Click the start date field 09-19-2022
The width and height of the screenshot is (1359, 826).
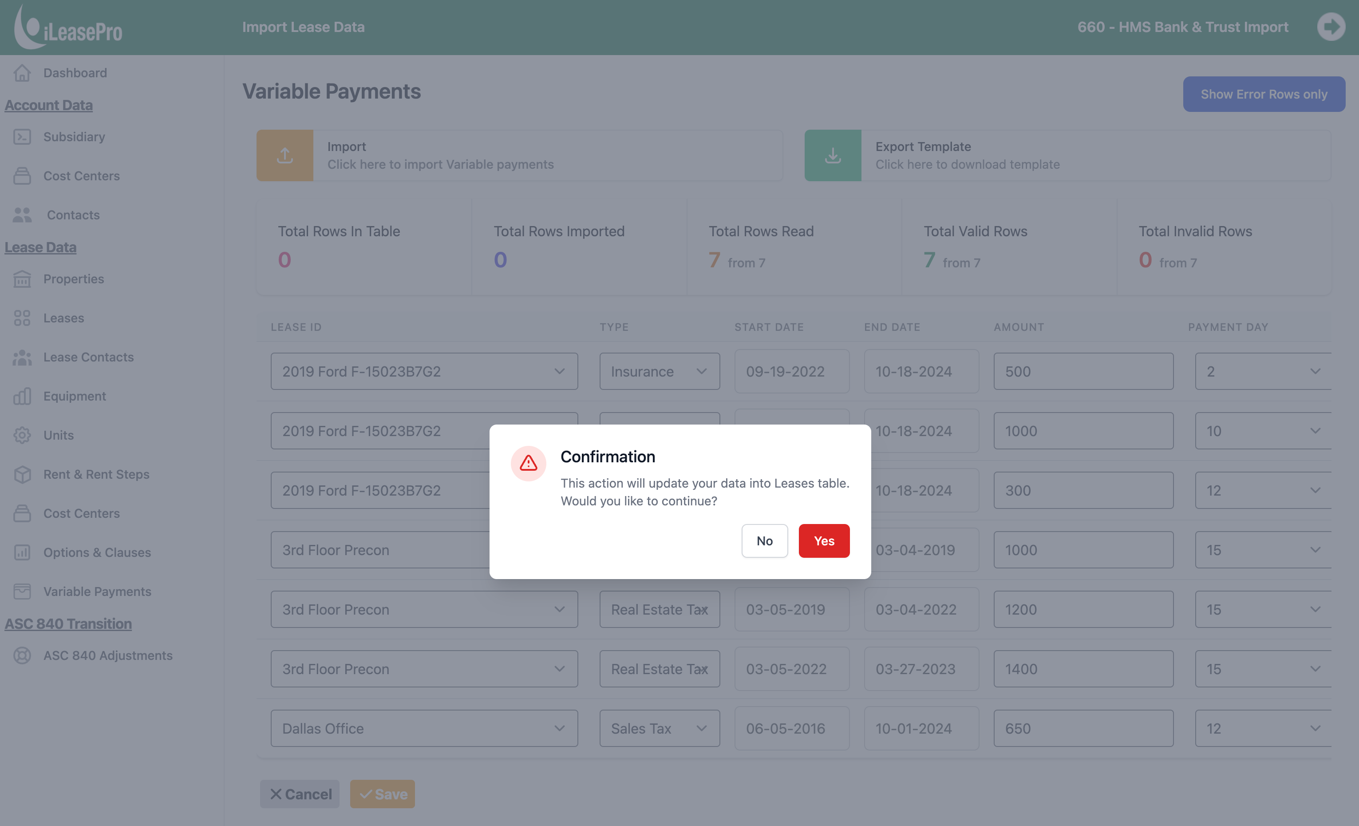pos(791,371)
